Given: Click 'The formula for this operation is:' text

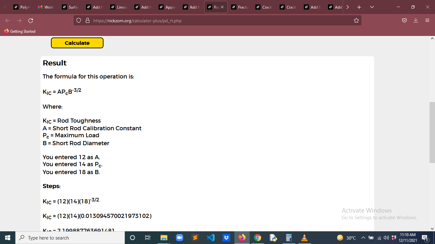Looking at the screenshot, I should pyautogui.click(x=89, y=77).
